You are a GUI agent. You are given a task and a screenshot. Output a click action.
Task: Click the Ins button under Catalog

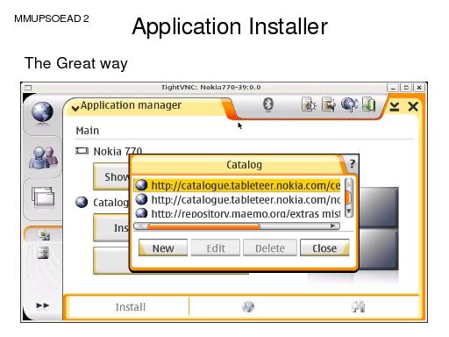[x=111, y=227]
